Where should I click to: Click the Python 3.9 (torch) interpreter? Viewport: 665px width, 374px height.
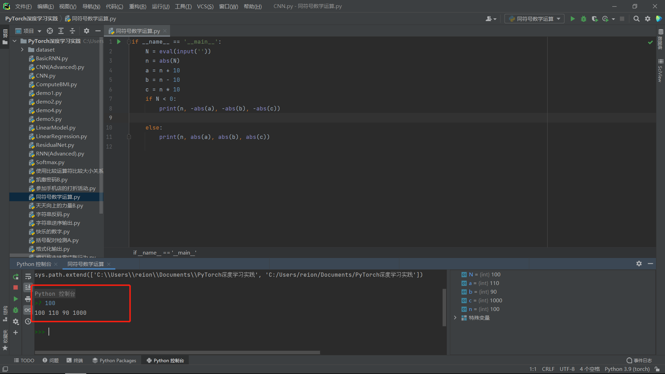coord(627,369)
